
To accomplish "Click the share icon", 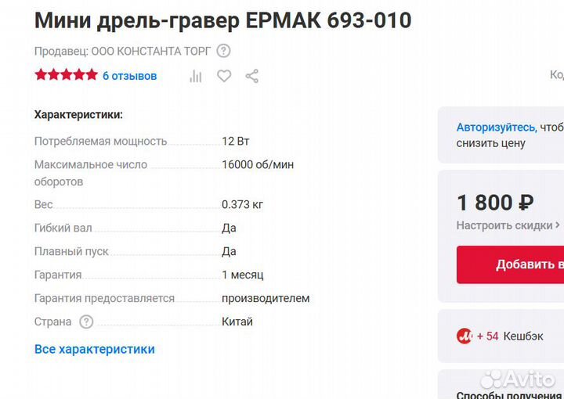I will coord(251,76).
